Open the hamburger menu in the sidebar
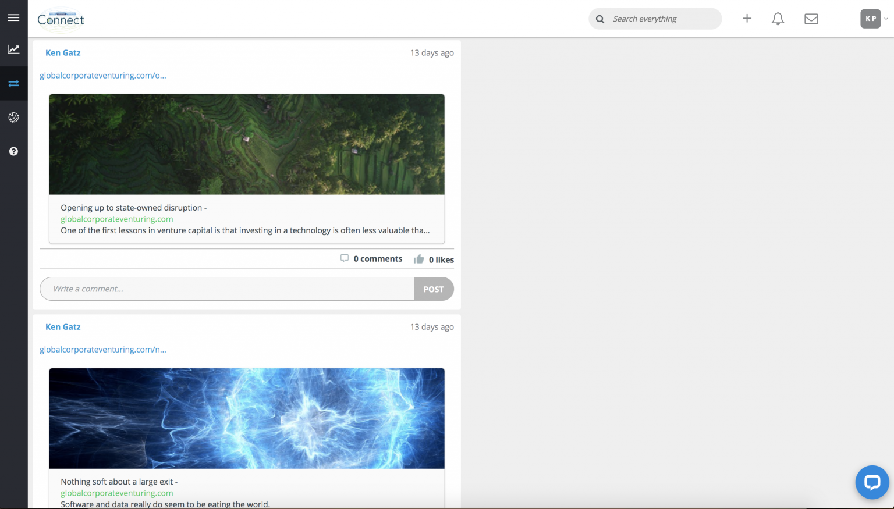The width and height of the screenshot is (894, 509). tap(13, 18)
